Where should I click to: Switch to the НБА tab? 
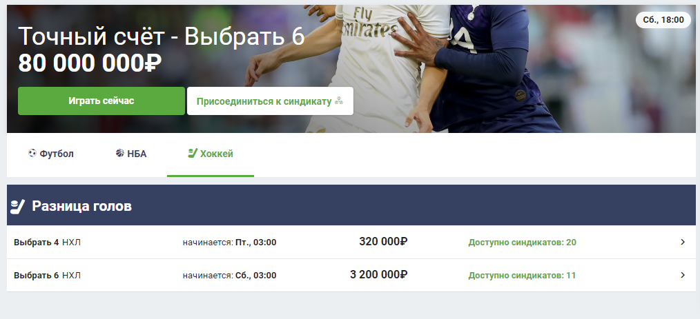(130, 154)
